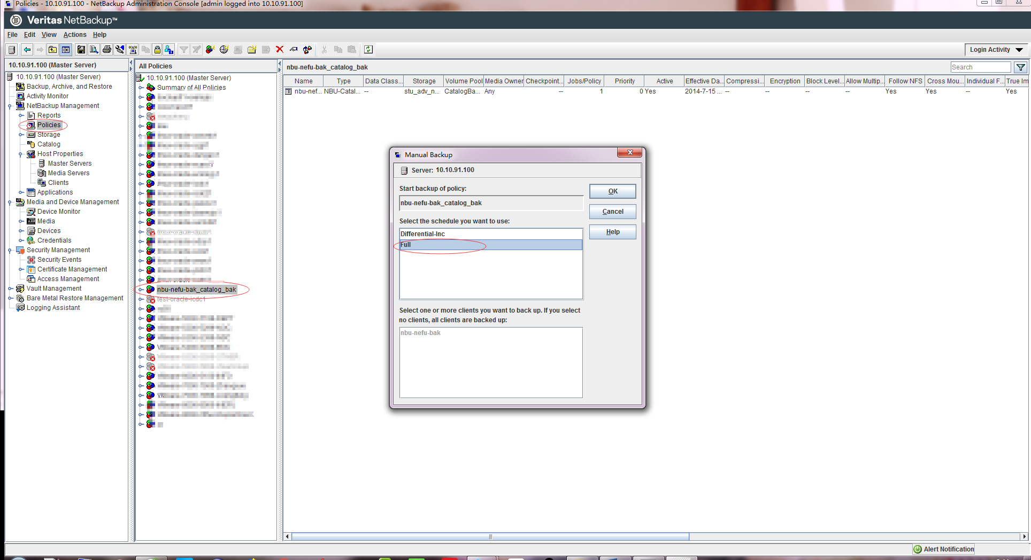This screenshot has height=560, width=1031.
Task: Click the scrollbar right arrow
Action: pos(1024,536)
